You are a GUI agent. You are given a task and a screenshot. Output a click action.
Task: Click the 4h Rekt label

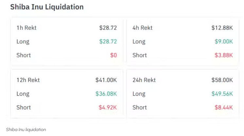tap(142, 28)
